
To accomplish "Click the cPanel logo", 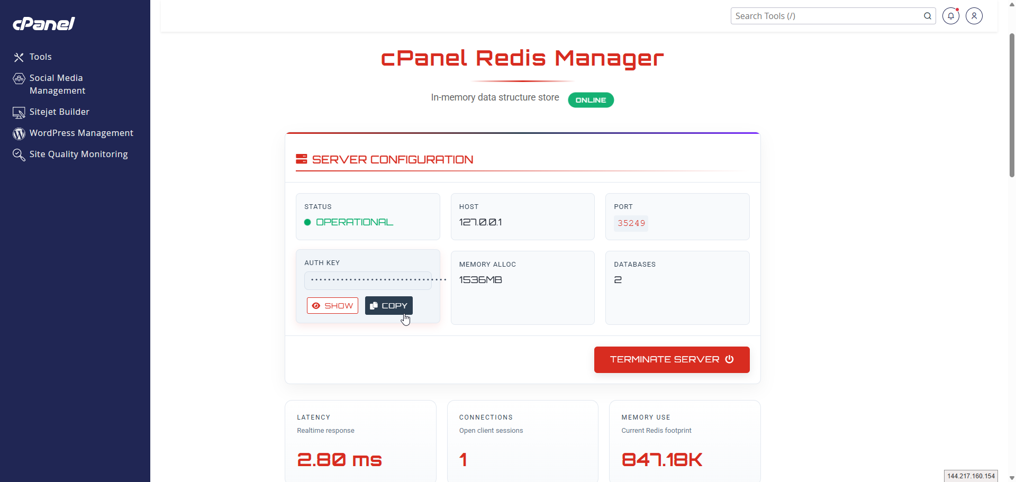I will click(43, 23).
